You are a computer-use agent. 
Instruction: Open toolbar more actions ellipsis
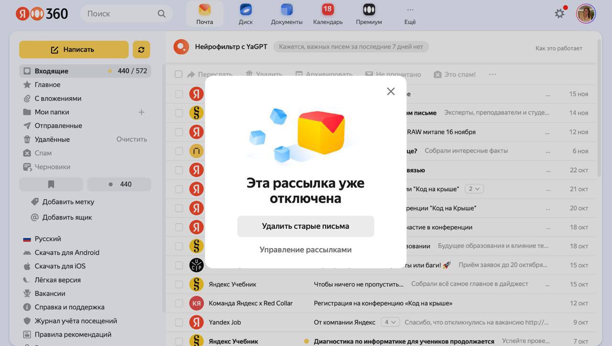[x=492, y=74]
